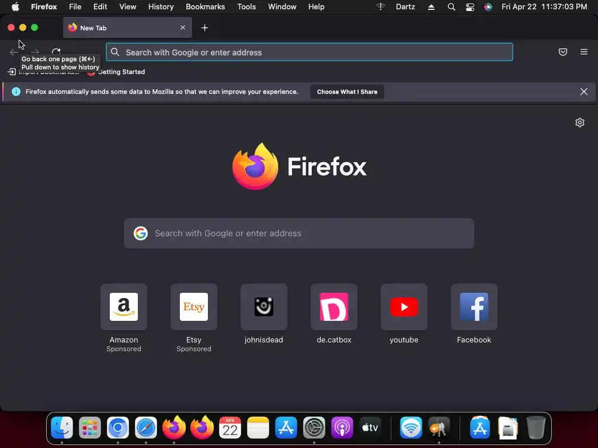The image size is (598, 448).
Task: Click Dartz user name in menu bar
Action: [x=405, y=7]
